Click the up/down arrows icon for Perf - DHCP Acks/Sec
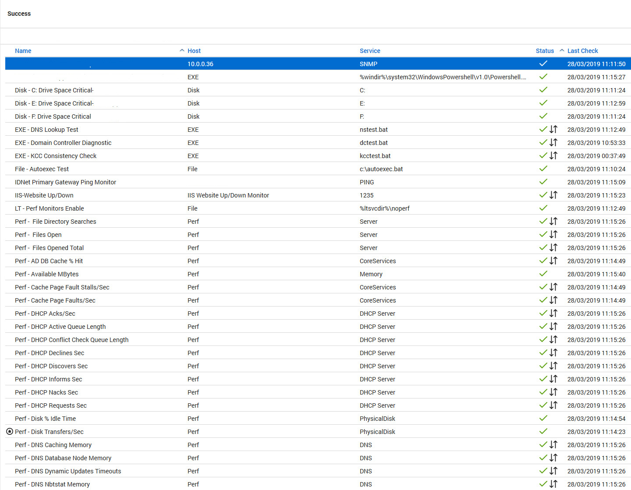Screen dimensions: 631x490 click(x=553, y=314)
